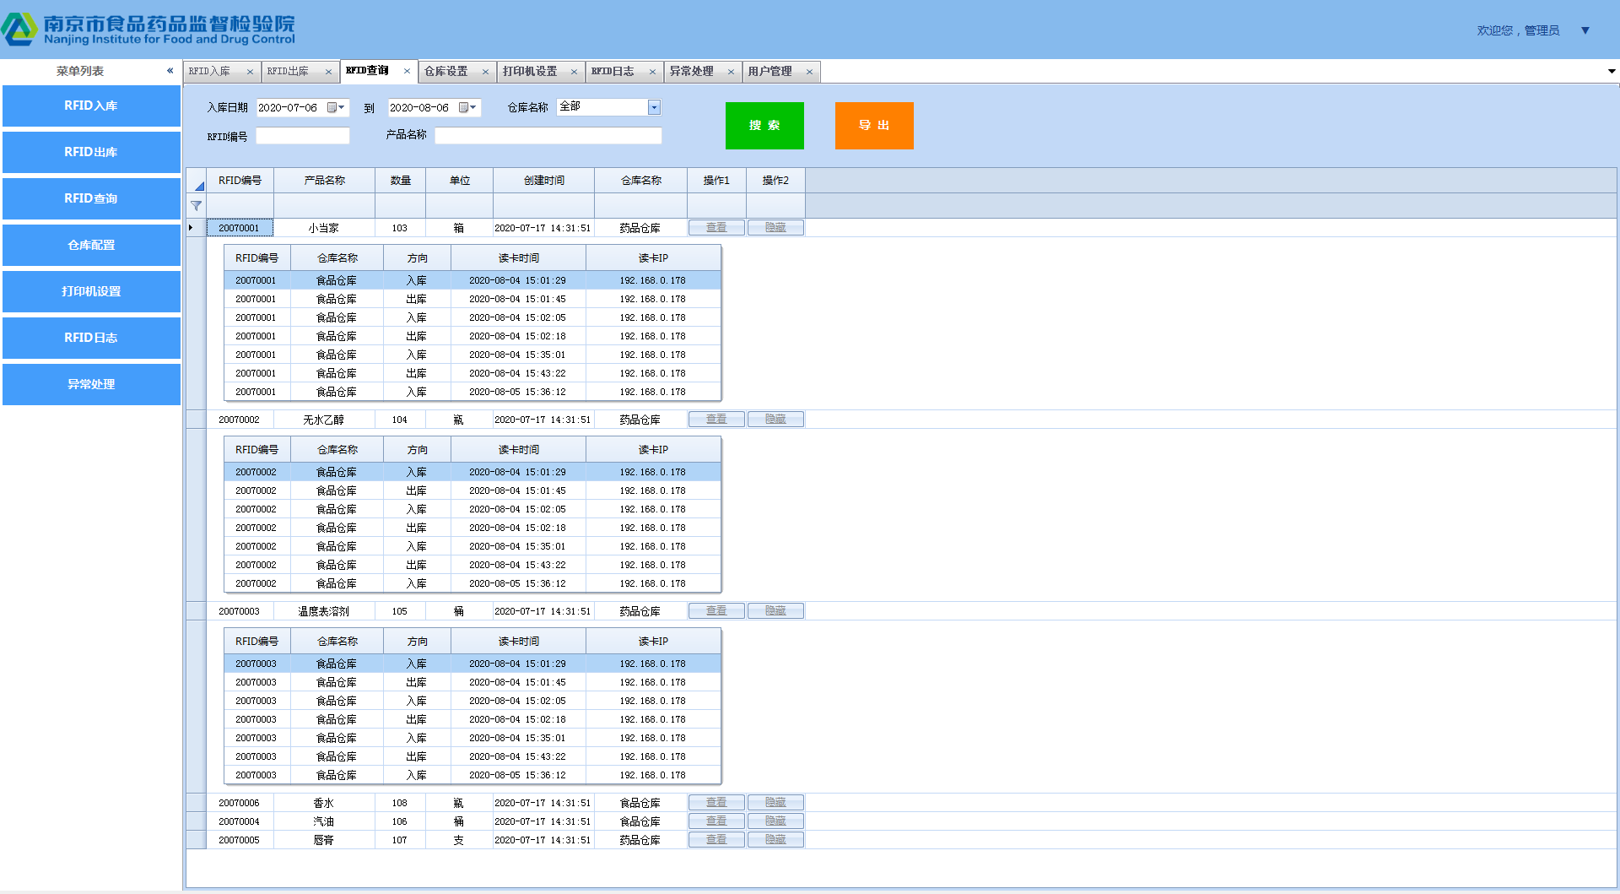The width and height of the screenshot is (1620, 894).
Task: Switch to the 打印机设置 tab
Action: tap(530, 72)
